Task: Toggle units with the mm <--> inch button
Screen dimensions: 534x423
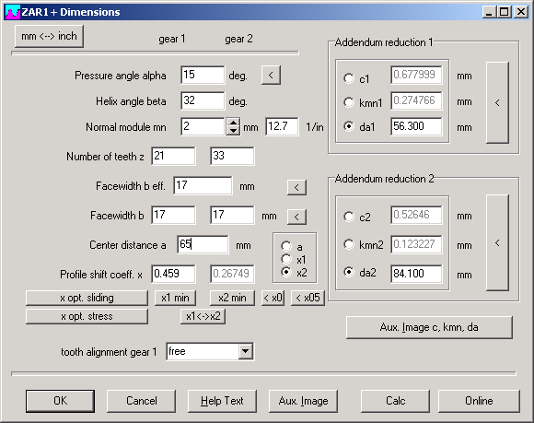Action: point(49,36)
